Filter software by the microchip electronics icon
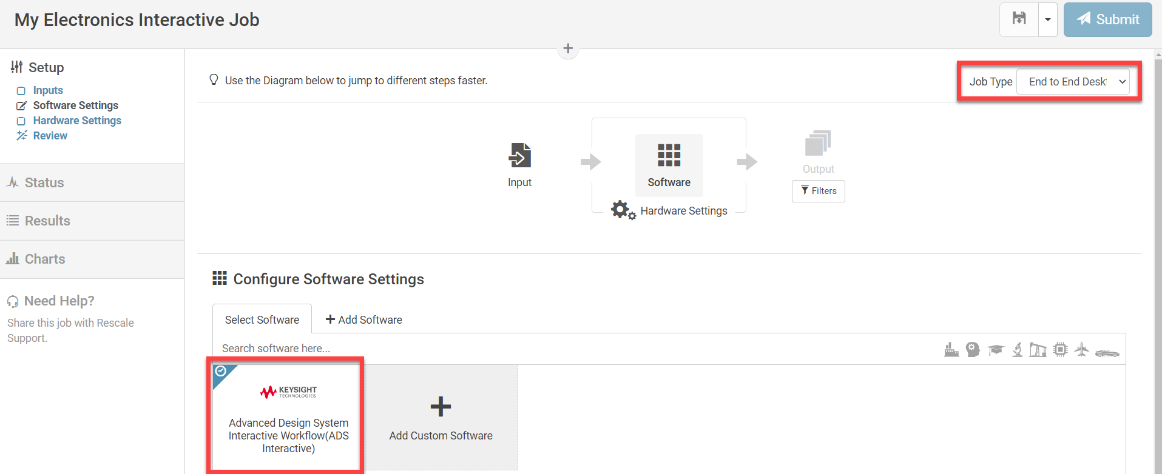Viewport: 1162px width, 474px height. coord(1060,350)
